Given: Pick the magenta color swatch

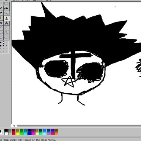Looking at the screenshot, I should click(x=33, y=134).
